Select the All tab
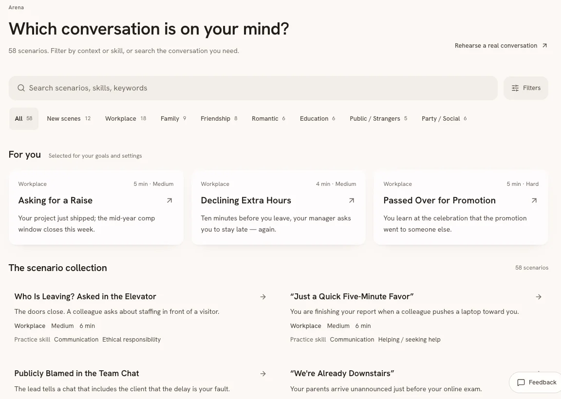 (x=23, y=118)
